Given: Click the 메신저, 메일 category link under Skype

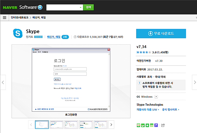Looking at the screenshot, I should [54, 37].
